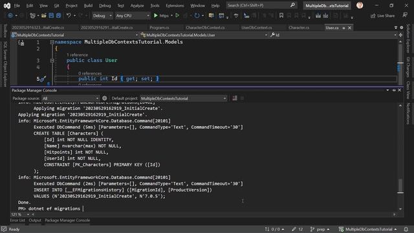Click the notifications bell in status bar
Screen dimensions: 414x233
(x=406, y=229)
